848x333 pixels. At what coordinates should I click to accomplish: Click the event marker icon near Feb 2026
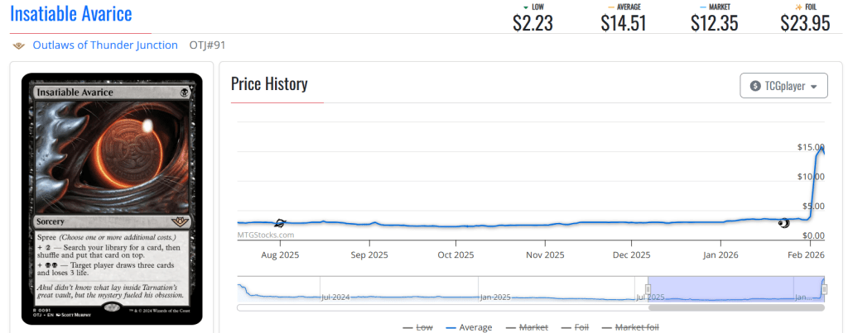point(784,221)
